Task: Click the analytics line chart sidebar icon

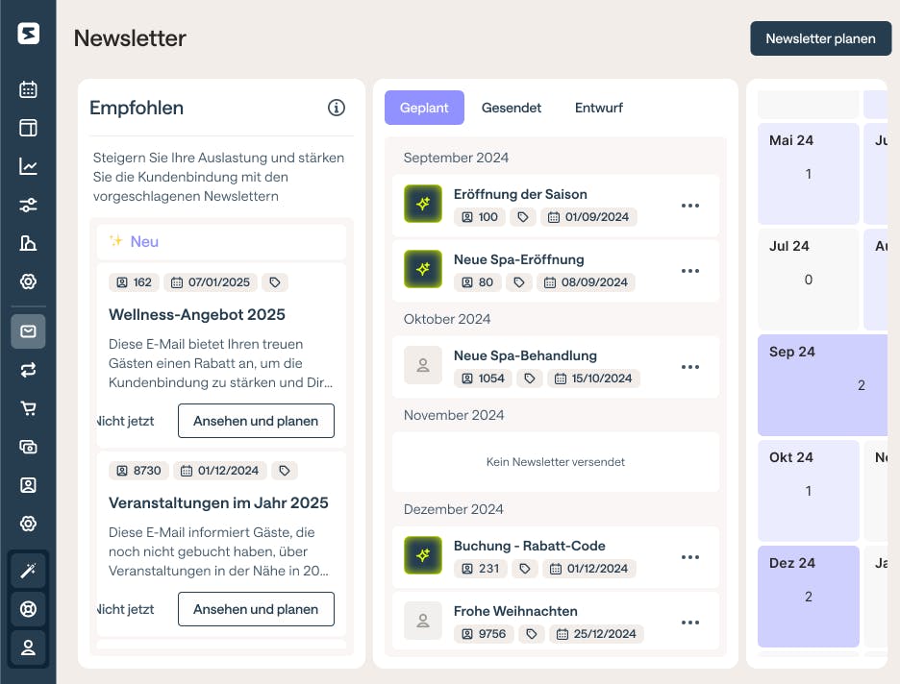Action: tap(28, 166)
